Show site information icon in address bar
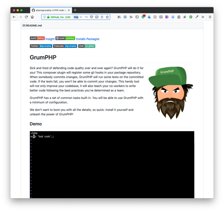 click(x=44, y=17)
